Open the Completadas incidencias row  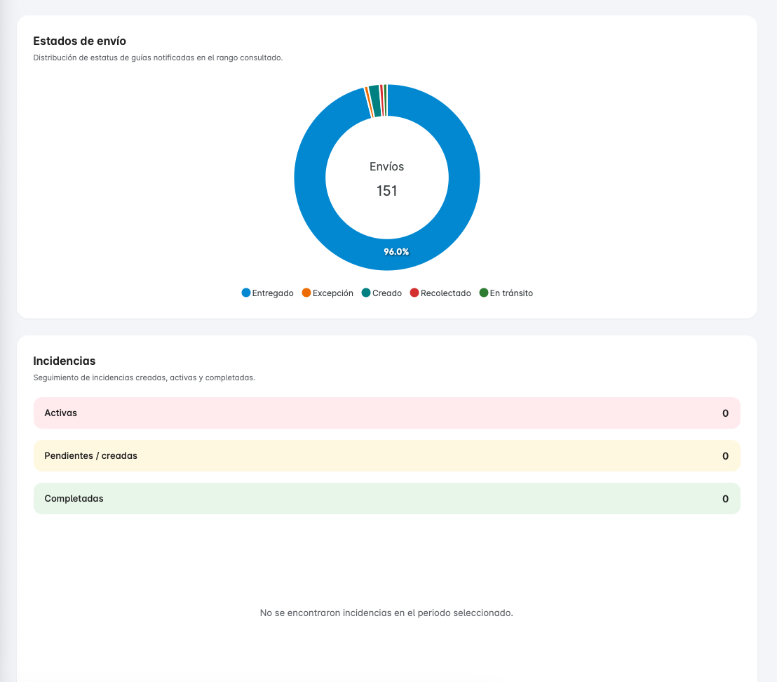pos(386,499)
